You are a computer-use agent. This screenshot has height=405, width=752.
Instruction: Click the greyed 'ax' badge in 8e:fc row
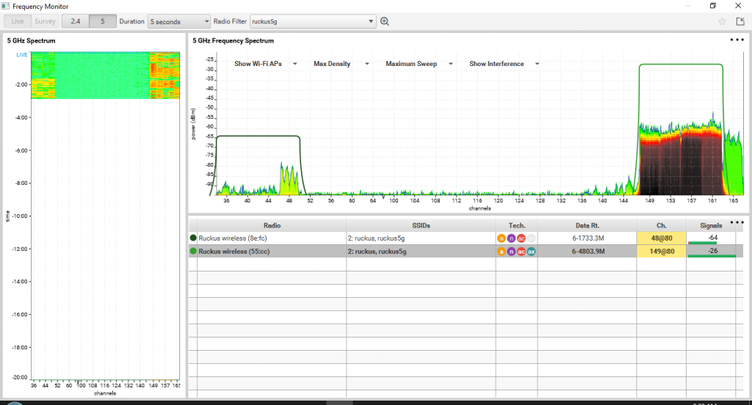532,238
